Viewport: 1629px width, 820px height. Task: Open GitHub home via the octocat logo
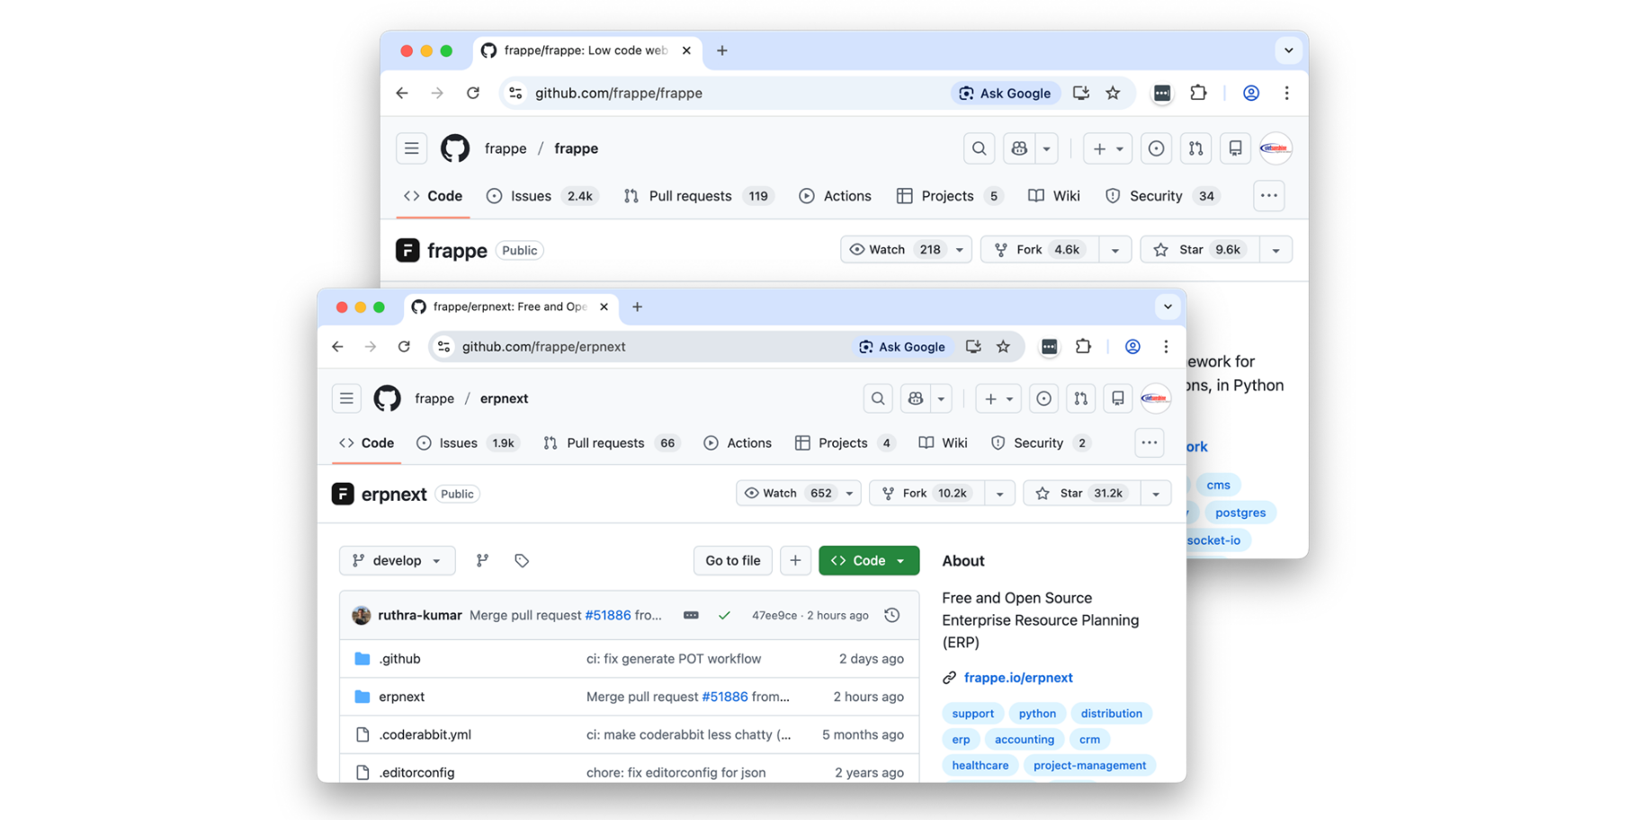[387, 398]
